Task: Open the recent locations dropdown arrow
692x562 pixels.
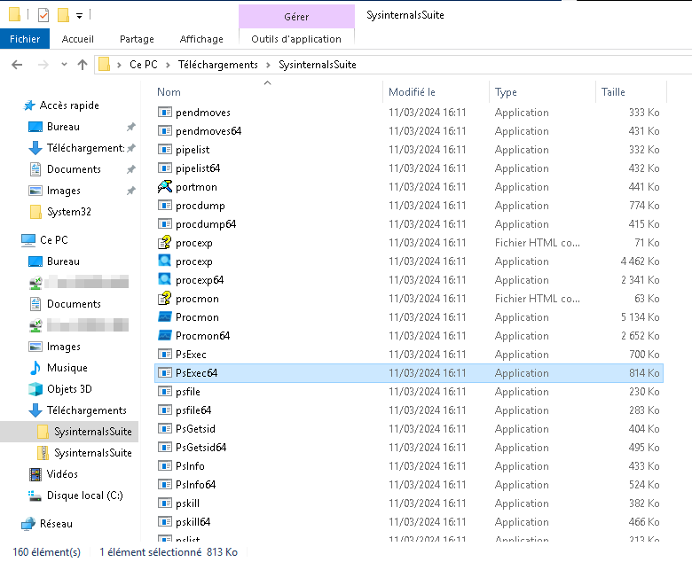Action: tap(65, 65)
